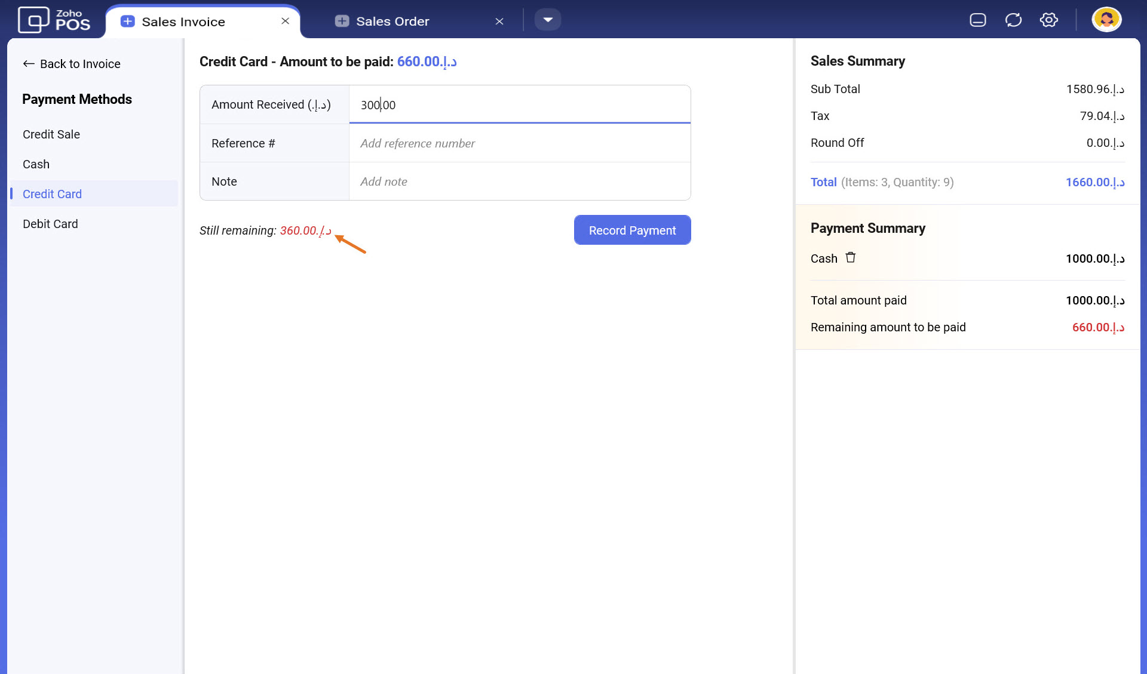Expand the tabs dropdown arrow
The image size is (1147, 674).
tap(547, 20)
